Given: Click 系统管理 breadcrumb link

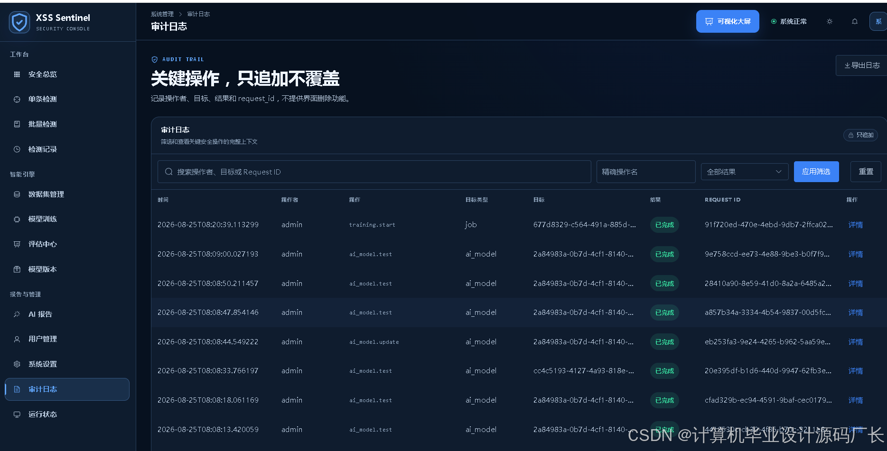Looking at the screenshot, I should point(162,14).
